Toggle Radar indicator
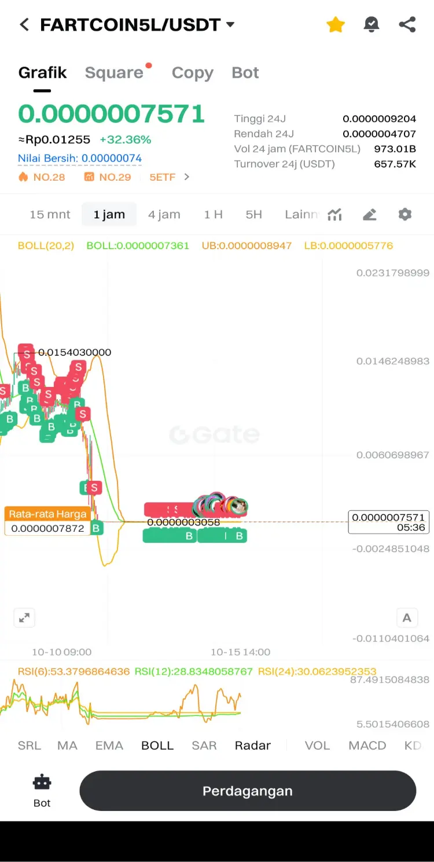 tap(253, 746)
